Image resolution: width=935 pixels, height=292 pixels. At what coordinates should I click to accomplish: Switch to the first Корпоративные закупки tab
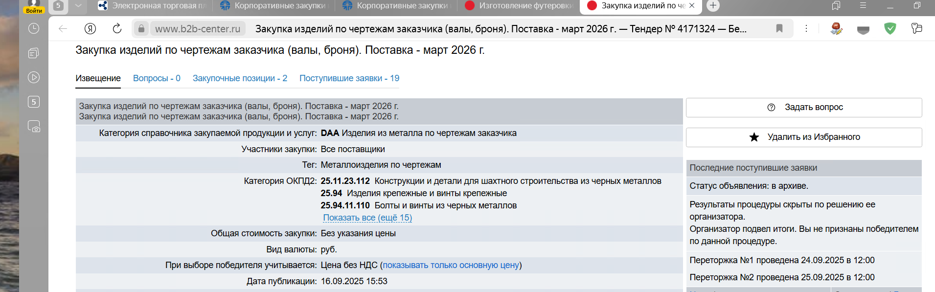tap(274, 6)
